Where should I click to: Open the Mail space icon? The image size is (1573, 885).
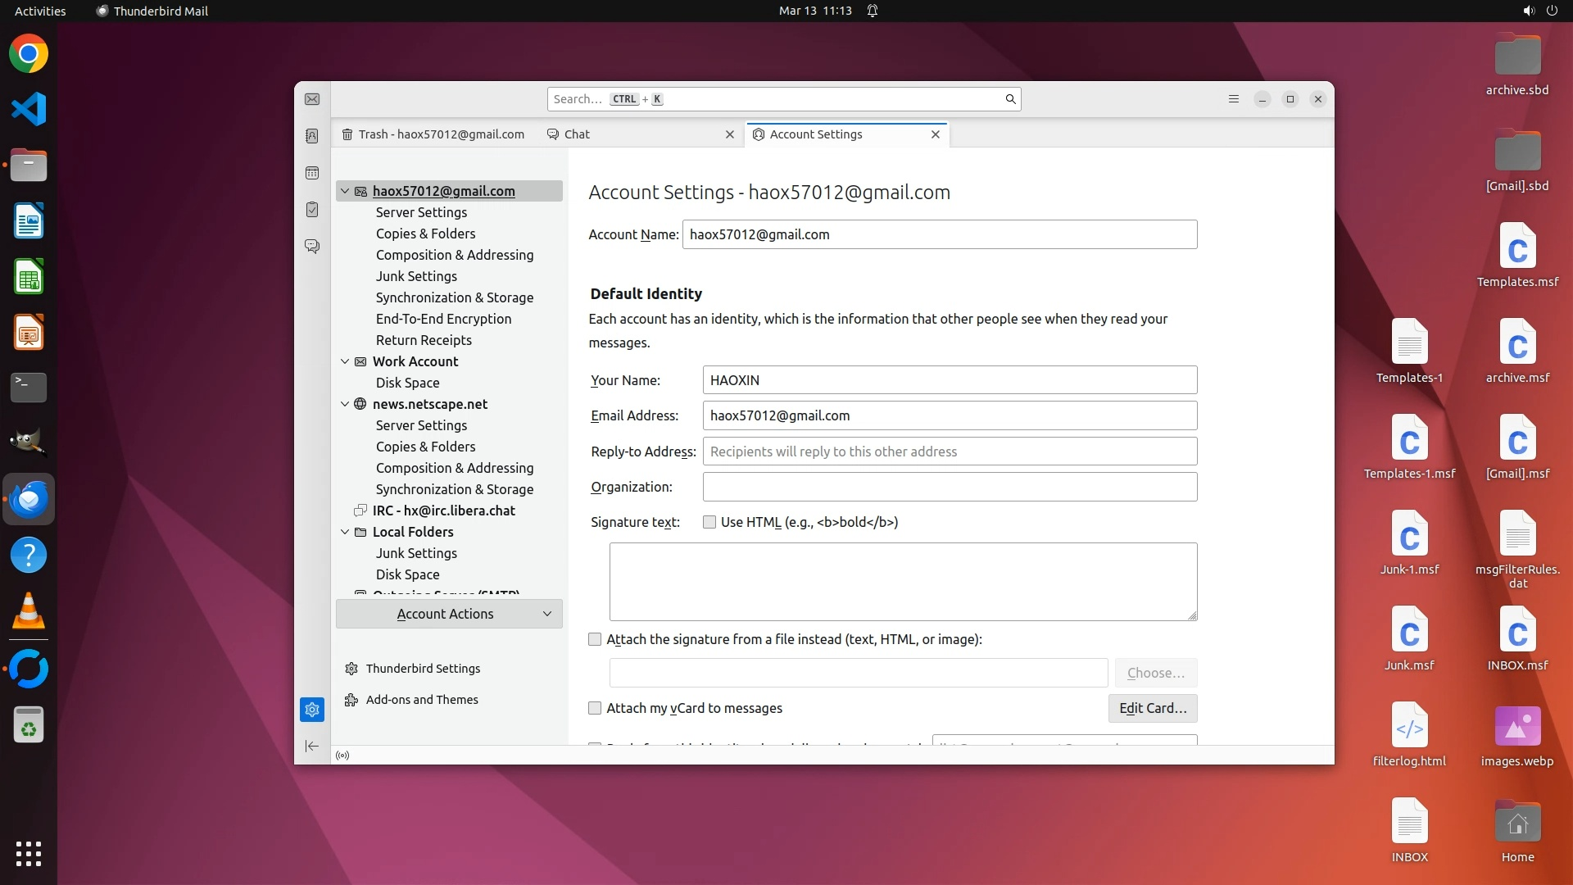click(312, 99)
